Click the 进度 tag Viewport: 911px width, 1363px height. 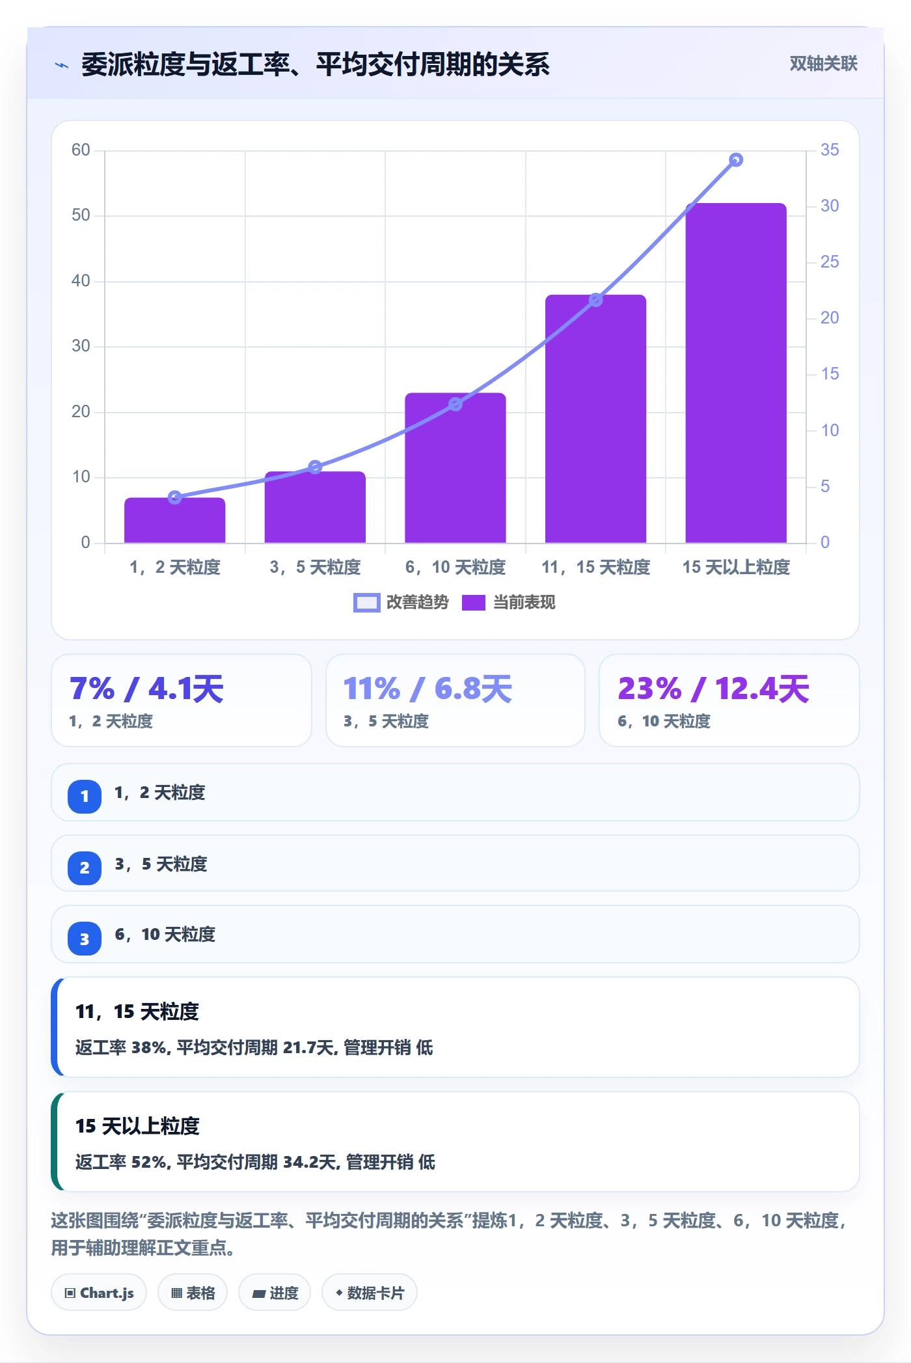(275, 1293)
